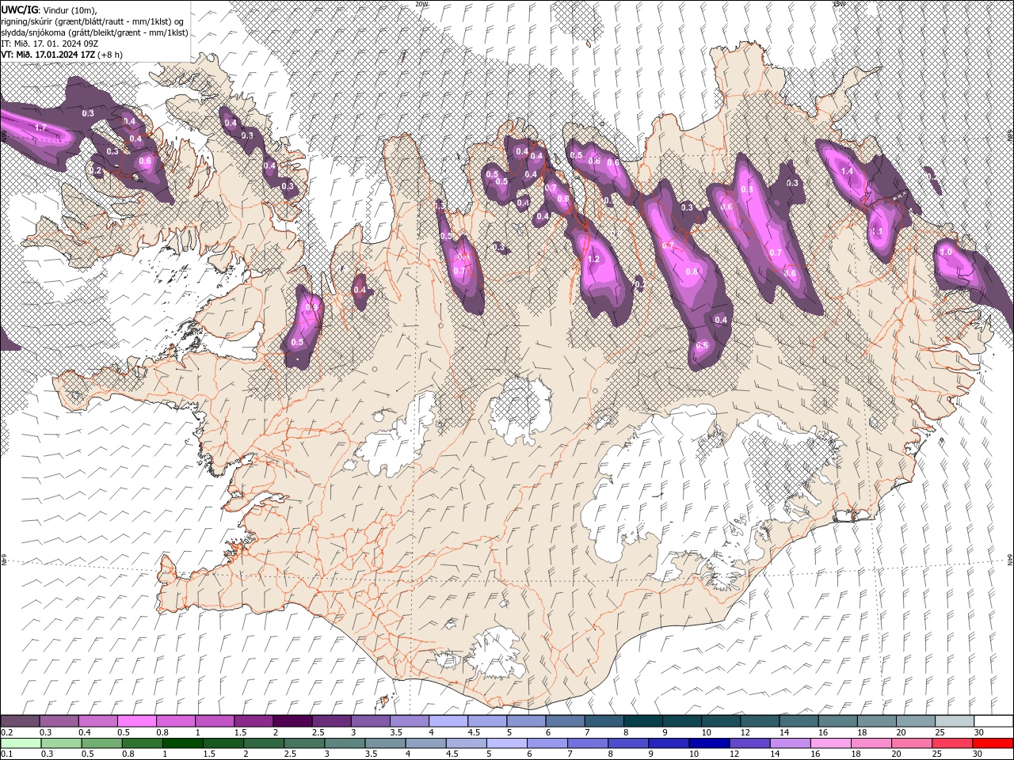Click the '0.1' tick label on rain scale
Screen dimensions: 1014x760
pyautogui.click(x=6, y=754)
